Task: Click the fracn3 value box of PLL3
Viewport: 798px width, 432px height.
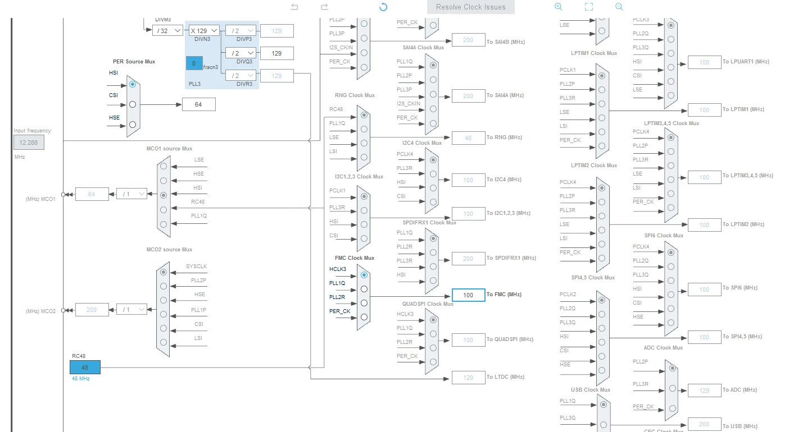Action: click(x=194, y=63)
